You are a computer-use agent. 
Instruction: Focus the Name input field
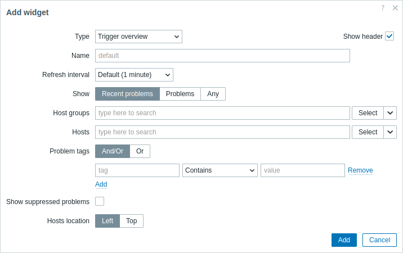coord(222,56)
